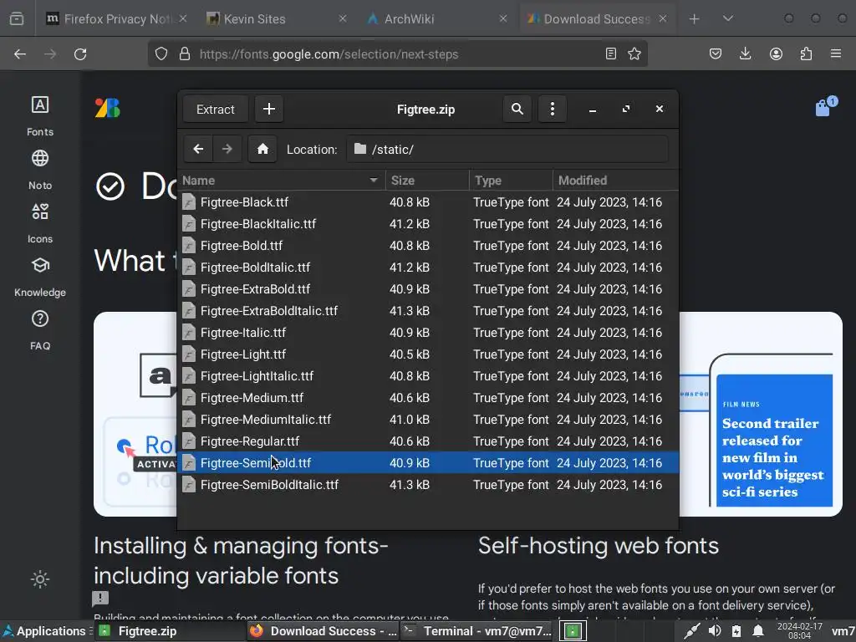The image size is (856, 642).
Task: Open the selection shopping bag icon
Action: point(823,108)
